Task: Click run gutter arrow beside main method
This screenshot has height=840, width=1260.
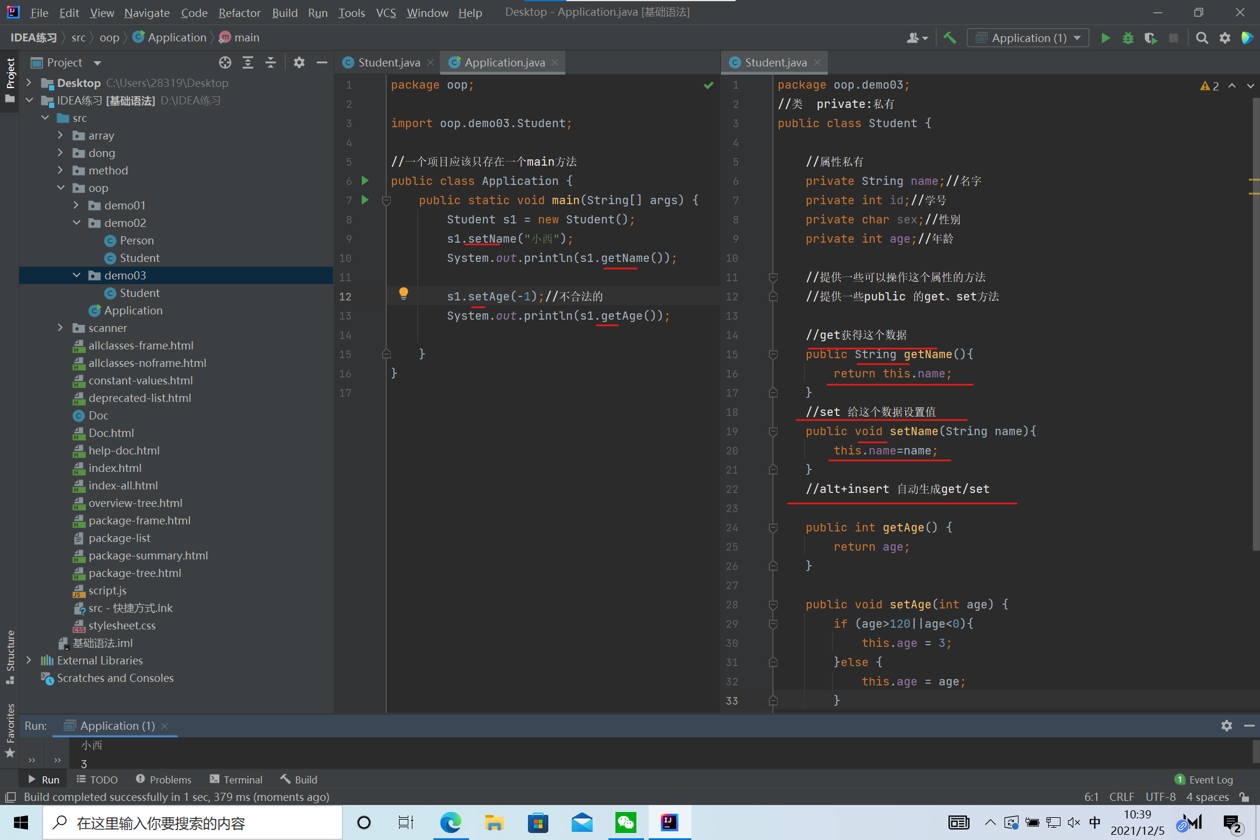Action: point(365,200)
